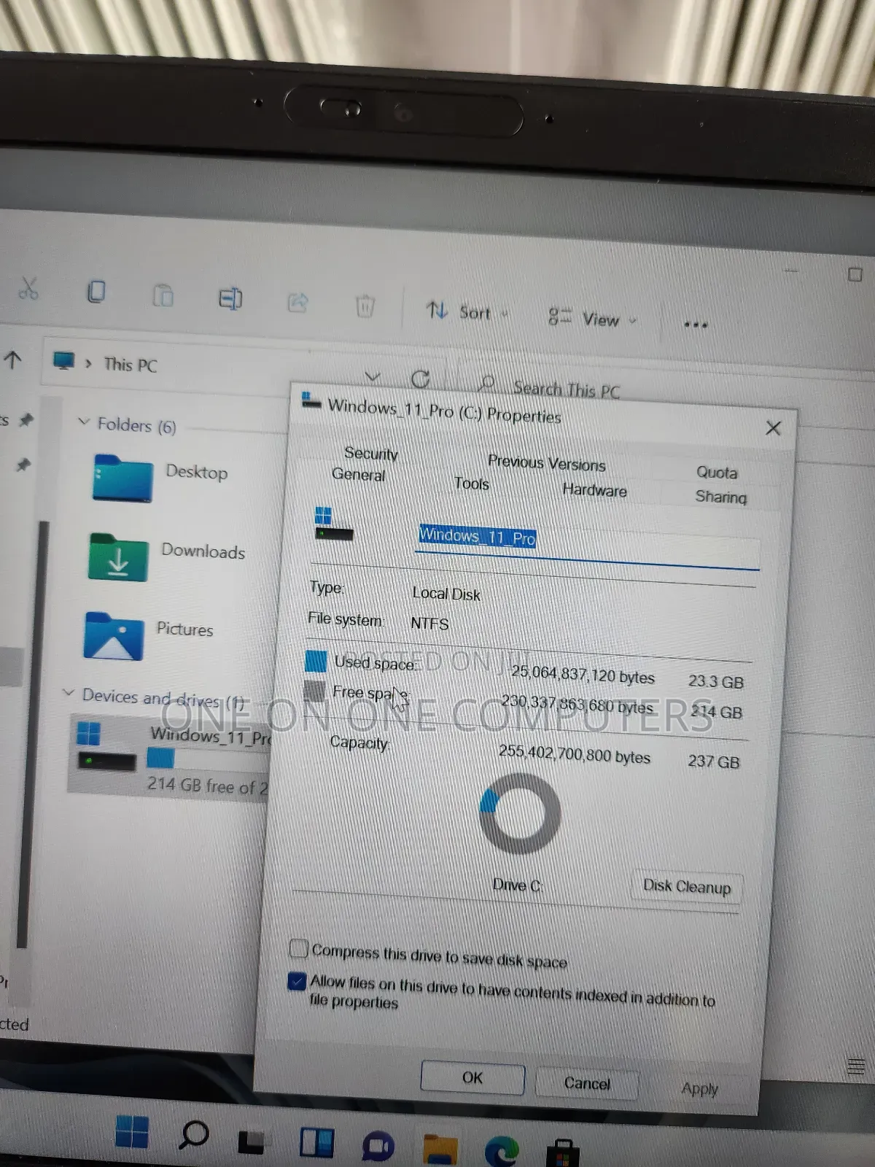
Task: Launch Microsoft Edge from the taskbar
Action: [x=502, y=1152]
